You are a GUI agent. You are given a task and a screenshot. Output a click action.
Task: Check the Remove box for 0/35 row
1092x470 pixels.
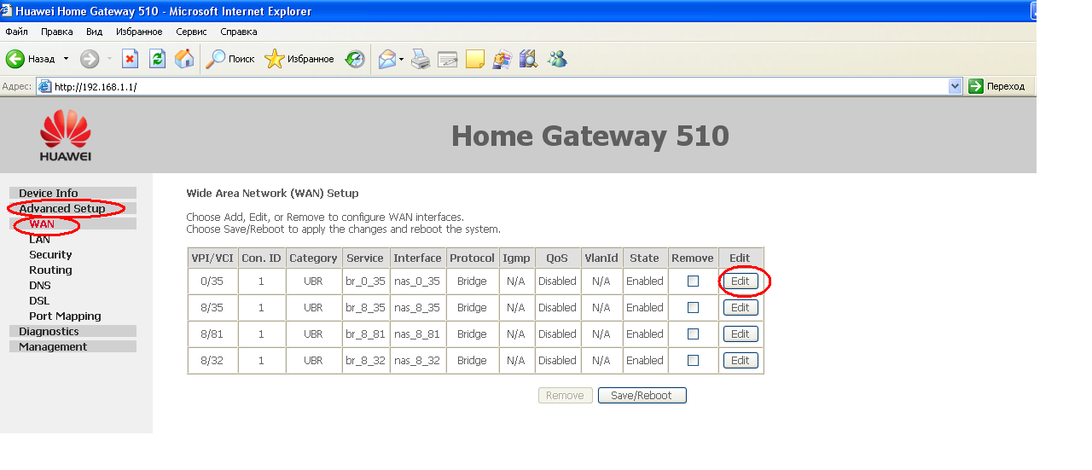tap(693, 281)
